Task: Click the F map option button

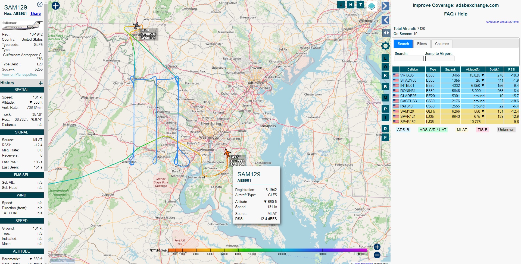Action: point(385,137)
